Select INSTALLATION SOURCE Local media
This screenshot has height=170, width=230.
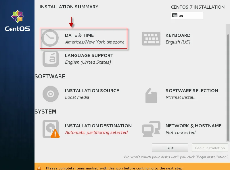[92, 94]
